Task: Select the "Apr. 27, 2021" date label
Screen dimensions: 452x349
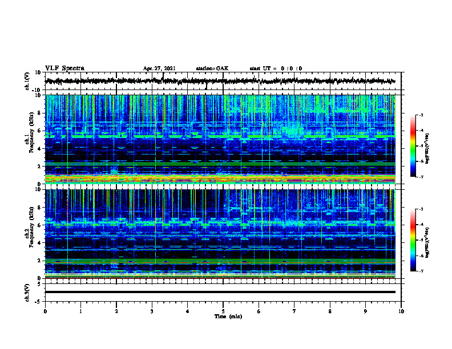Action: 159,68
